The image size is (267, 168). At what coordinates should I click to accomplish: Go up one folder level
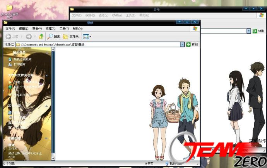41,37
